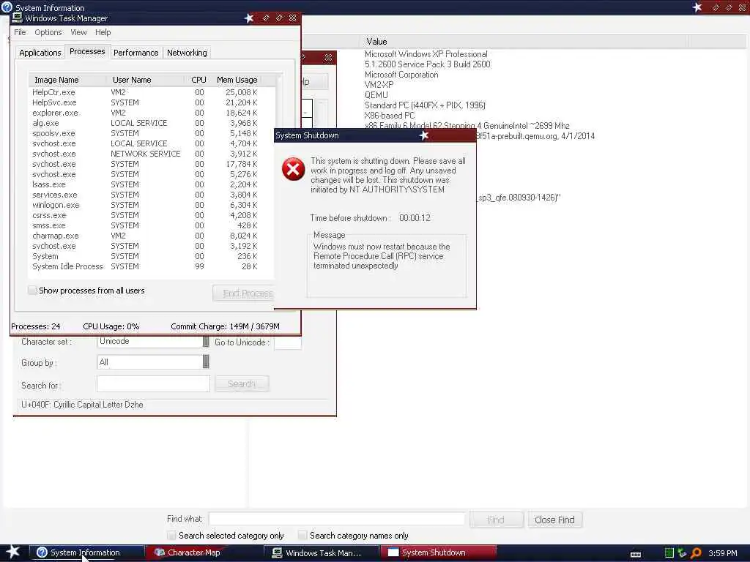The width and height of the screenshot is (750, 562).
Task: Click the CPU Usage: 0% status entry
Action: 111,326
